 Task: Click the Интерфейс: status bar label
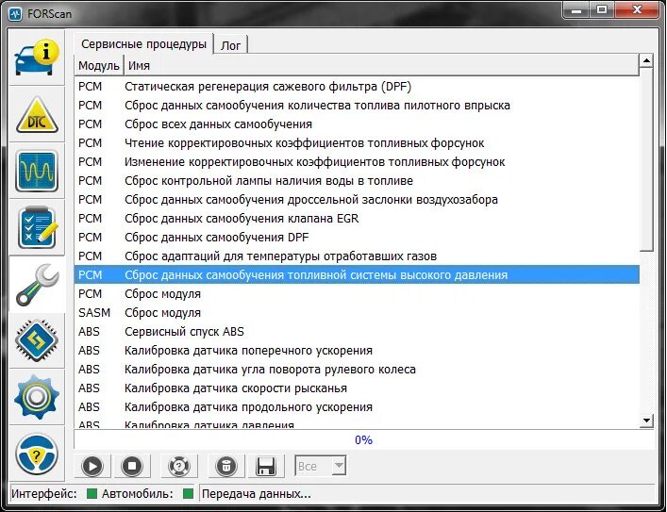pos(43,494)
